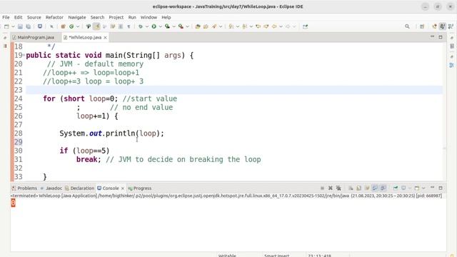Close the WhileLoop.java editor tab
Viewport: 457px width, 257px height.
[105, 37]
